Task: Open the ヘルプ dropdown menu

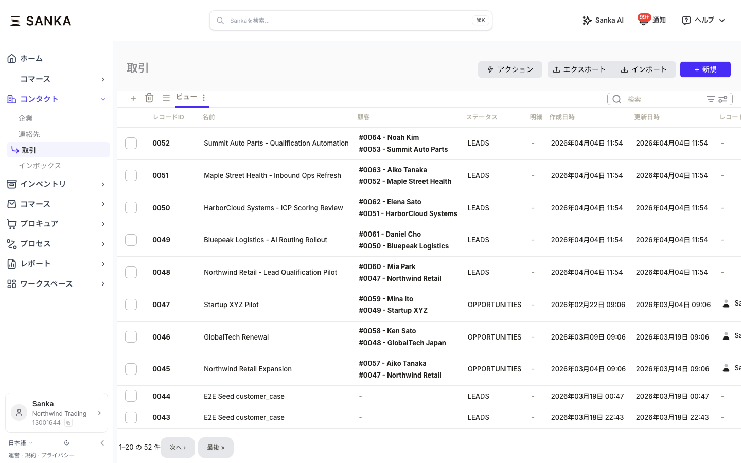Action: click(x=703, y=21)
